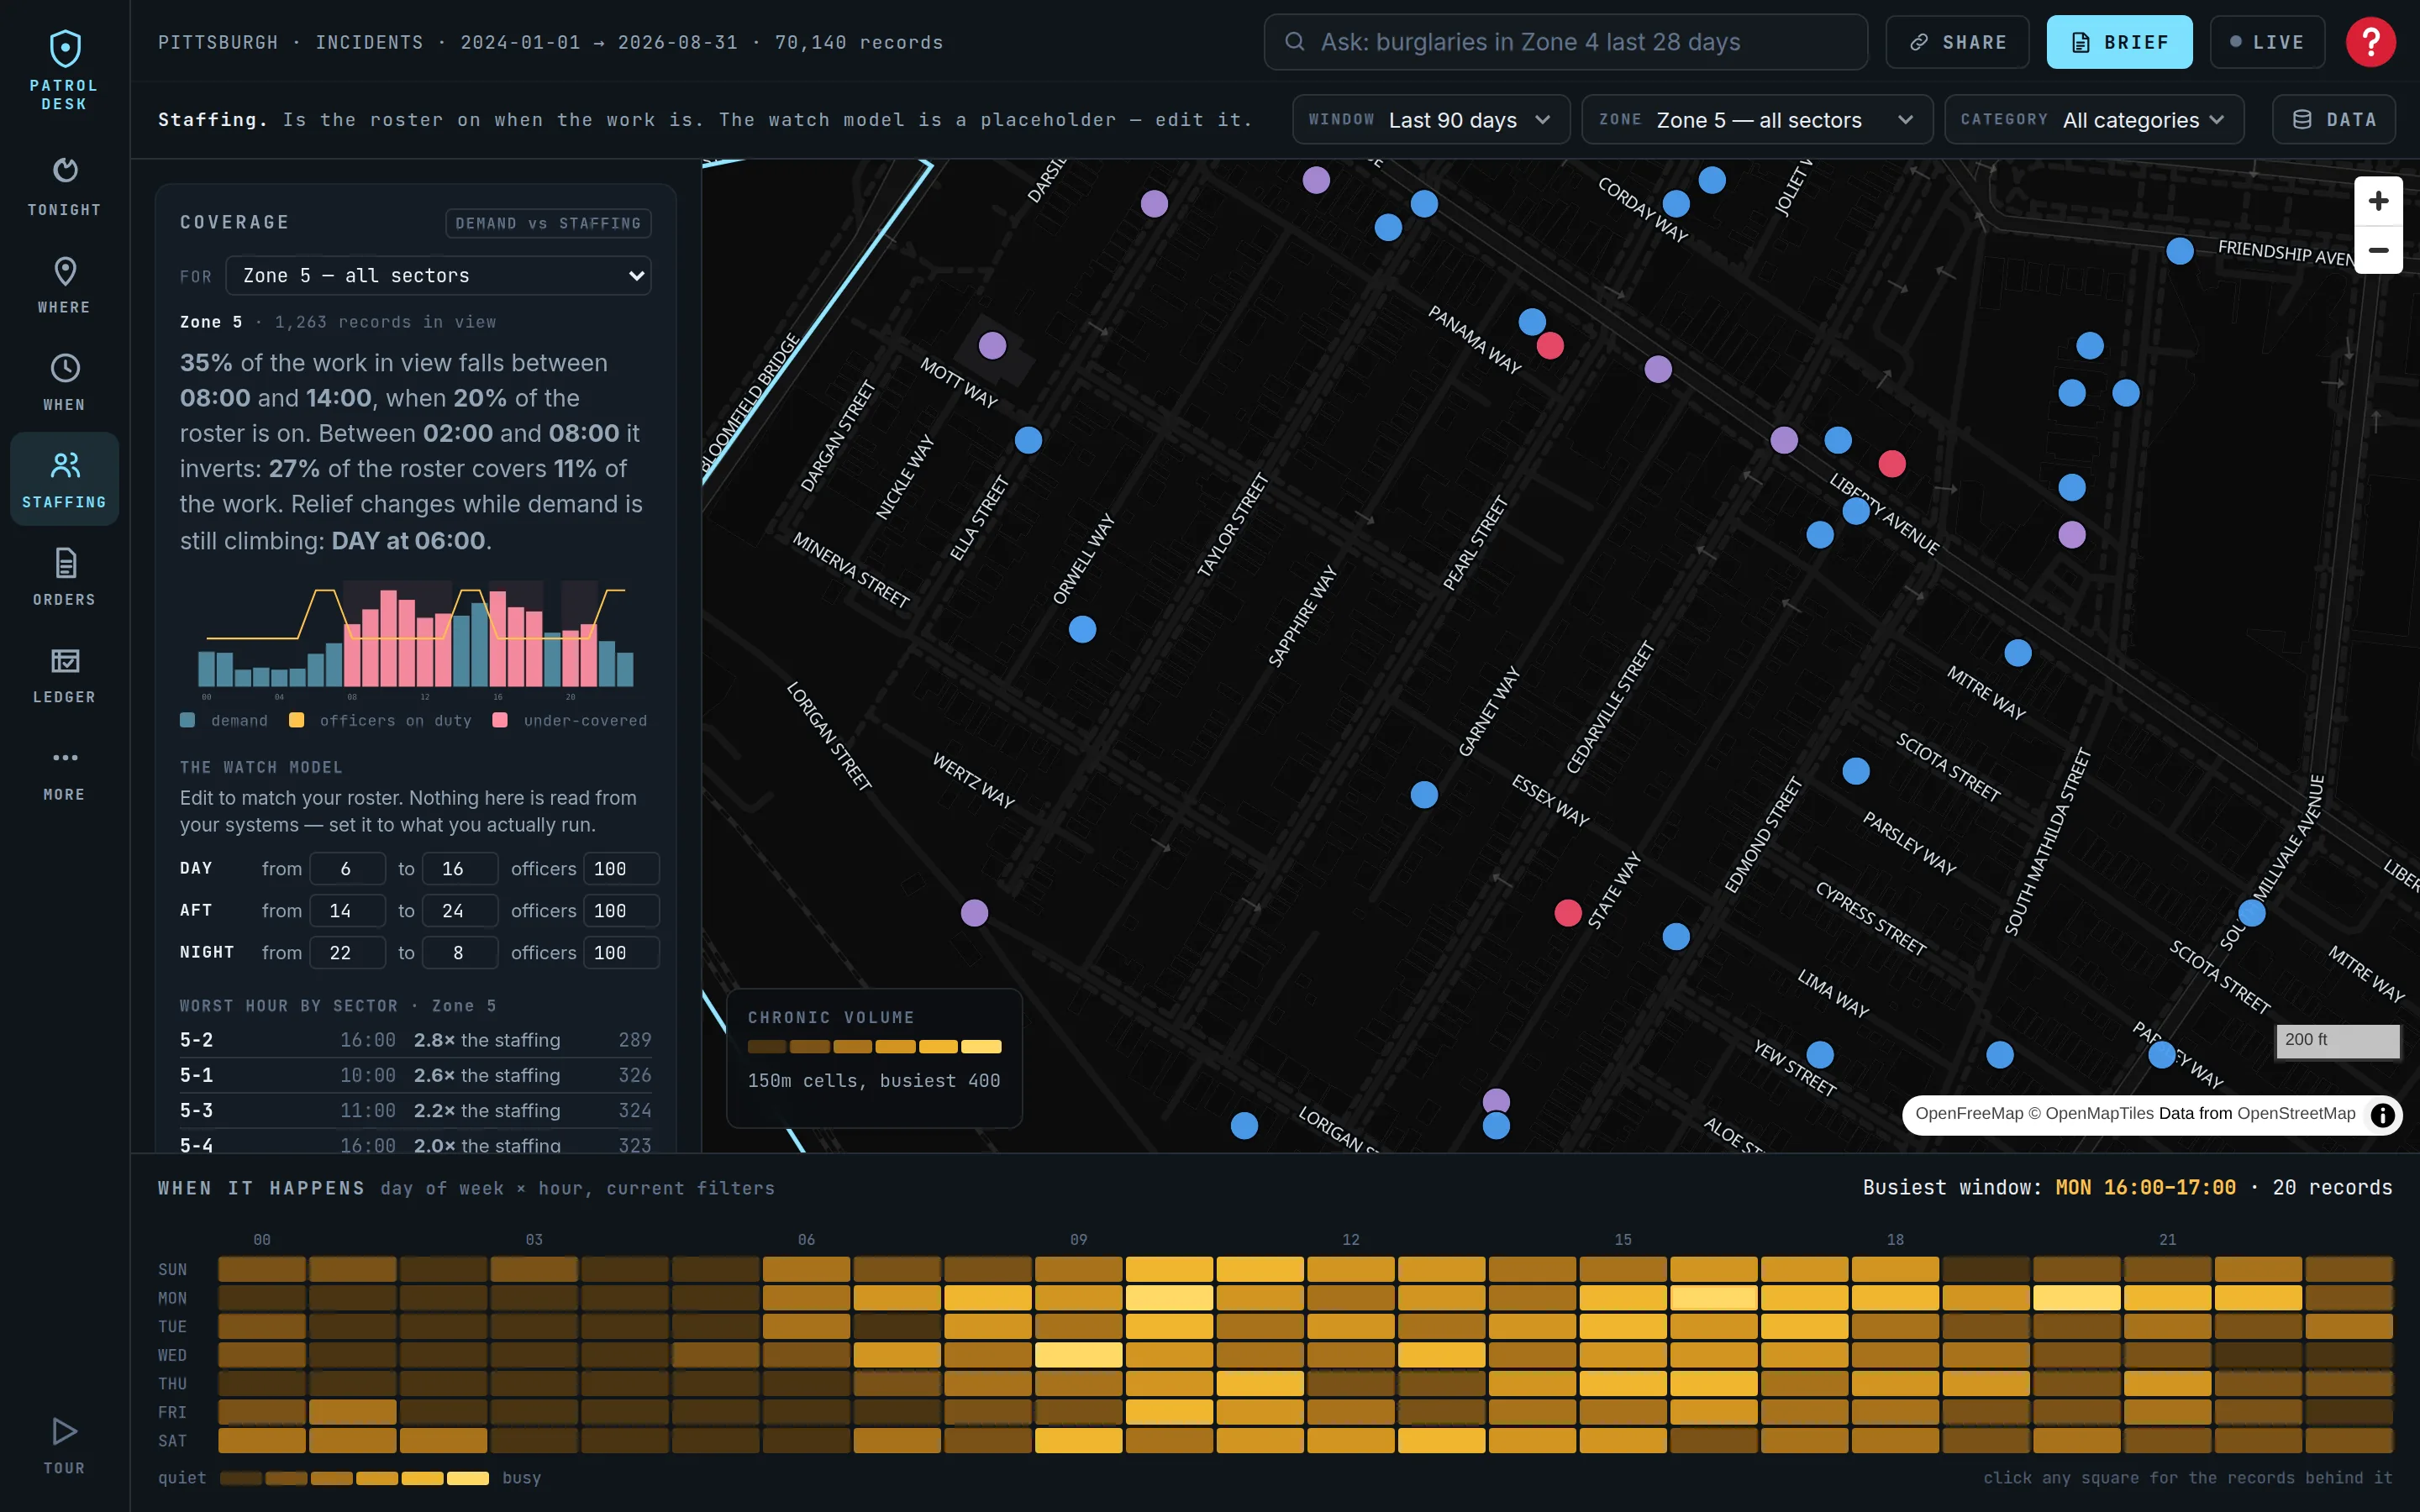Select sector 5-1 worst hour row

pyautogui.click(x=415, y=1075)
